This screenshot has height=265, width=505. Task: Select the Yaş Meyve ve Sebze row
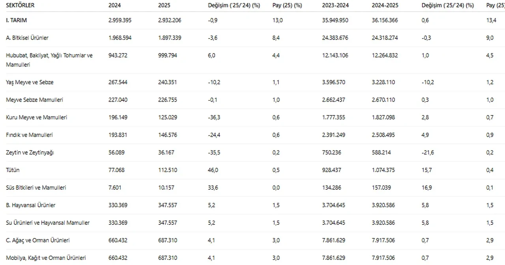pyautogui.click(x=30, y=82)
